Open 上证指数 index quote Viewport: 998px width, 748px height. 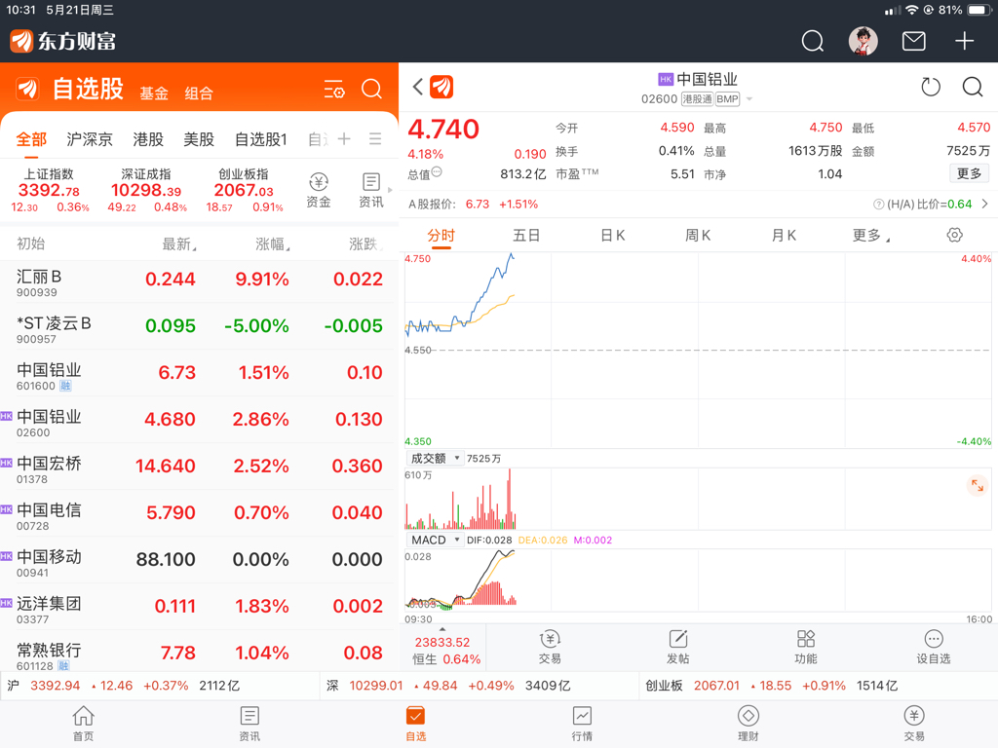coord(49,190)
